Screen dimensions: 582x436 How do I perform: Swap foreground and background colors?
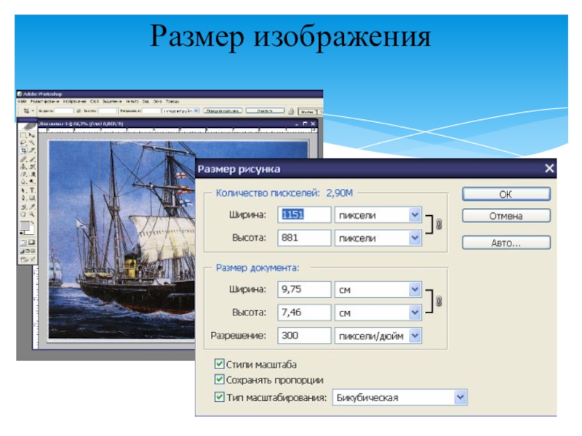(33, 222)
